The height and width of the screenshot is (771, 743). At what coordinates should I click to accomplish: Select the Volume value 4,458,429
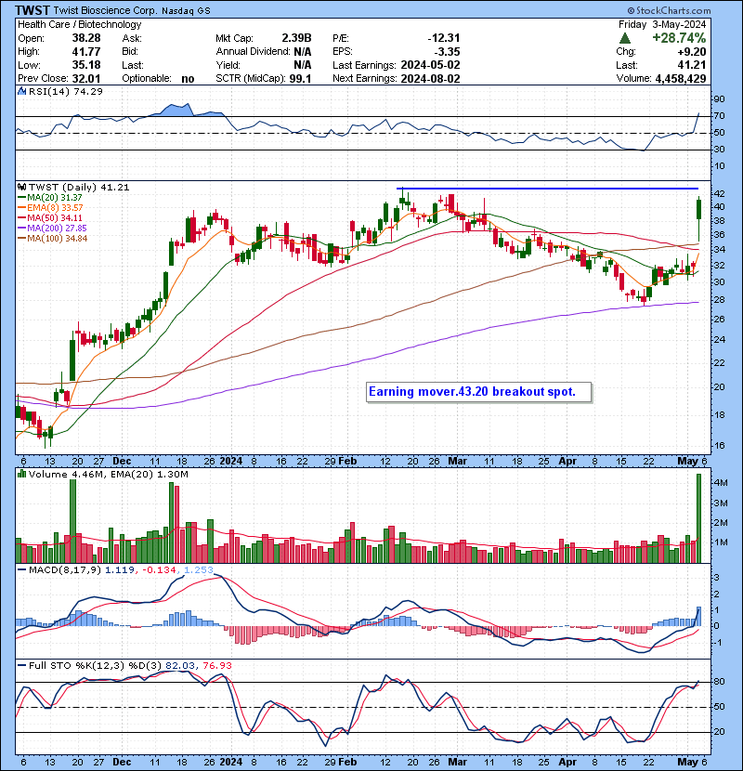point(681,79)
